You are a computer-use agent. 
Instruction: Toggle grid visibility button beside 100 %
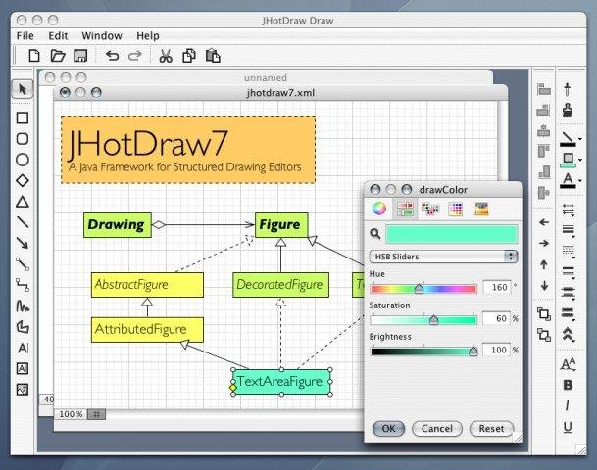pos(96,414)
